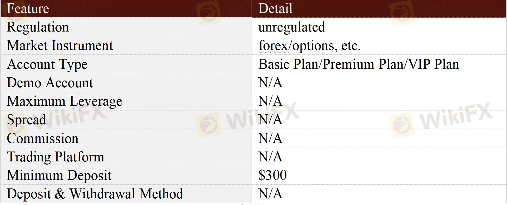Select the Spread row label
The height and width of the screenshot is (205, 507).
click(x=26, y=120)
